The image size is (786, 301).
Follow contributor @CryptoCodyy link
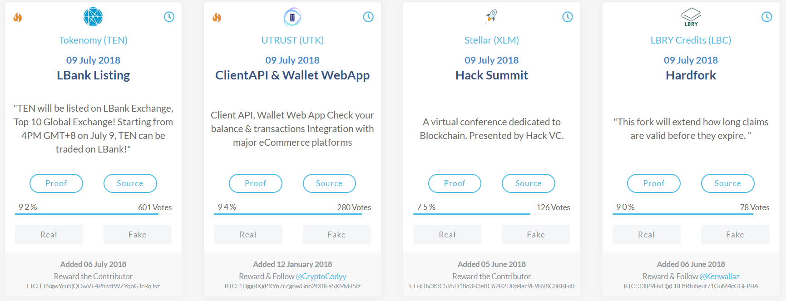coord(321,276)
